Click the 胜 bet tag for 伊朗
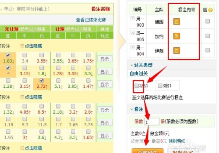Viewport: 219px width, 153px height. [x=176, y=51]
